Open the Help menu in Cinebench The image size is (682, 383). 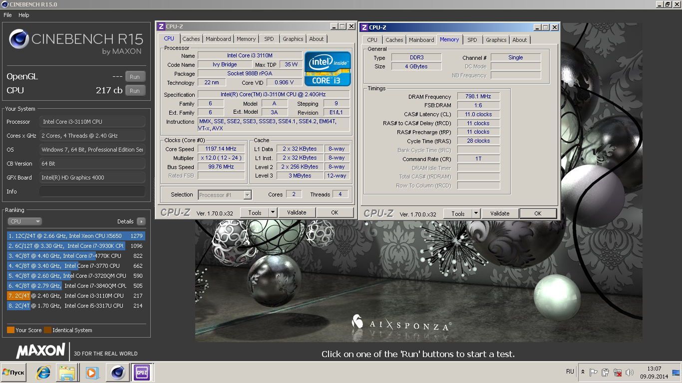pyautogui.click(x=24, y=15)
